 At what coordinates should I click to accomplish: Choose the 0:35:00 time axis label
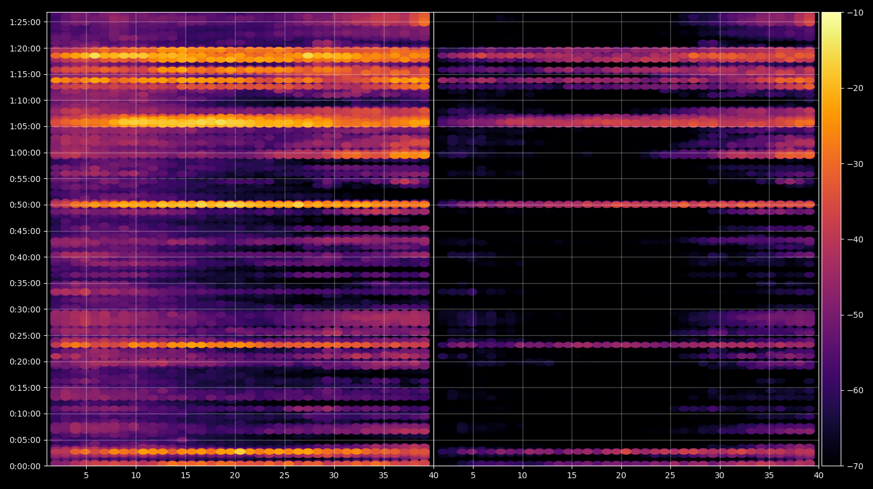click(x=25, y=283)
